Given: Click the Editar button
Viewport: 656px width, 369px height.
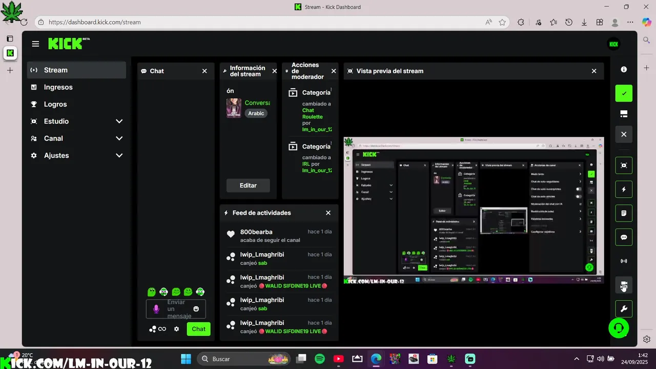Looking at the screenshot, I should click(248, 186).
